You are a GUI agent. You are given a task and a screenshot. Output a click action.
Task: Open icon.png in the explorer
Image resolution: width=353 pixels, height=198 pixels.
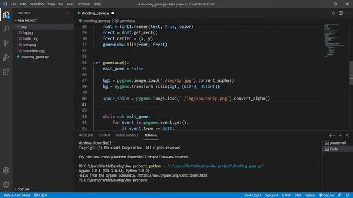(x=29, y=45)
